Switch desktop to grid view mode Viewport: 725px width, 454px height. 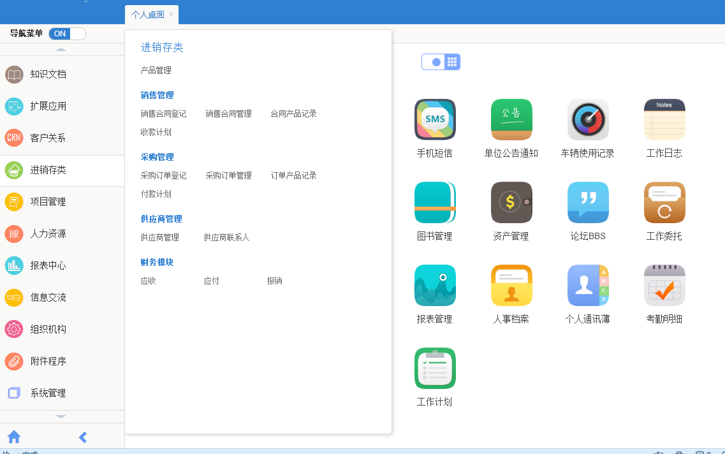point(451,62)
